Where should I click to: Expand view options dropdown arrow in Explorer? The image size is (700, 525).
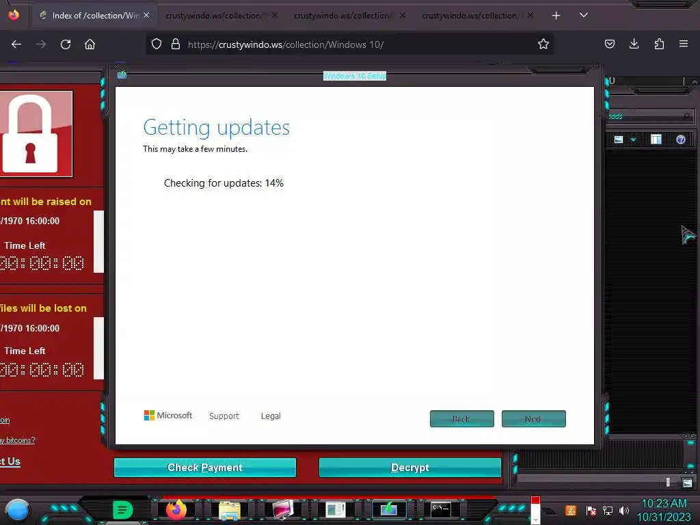coord(633,139)
